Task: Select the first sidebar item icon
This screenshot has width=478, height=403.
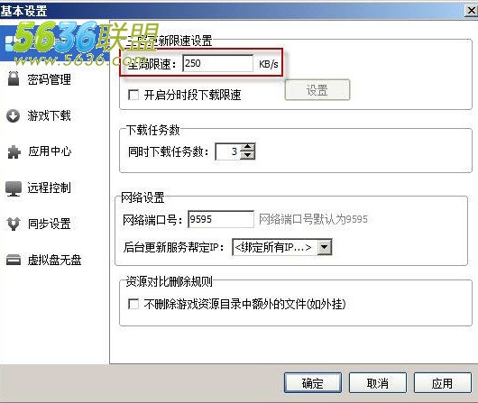Action: [x=11, y=43]
